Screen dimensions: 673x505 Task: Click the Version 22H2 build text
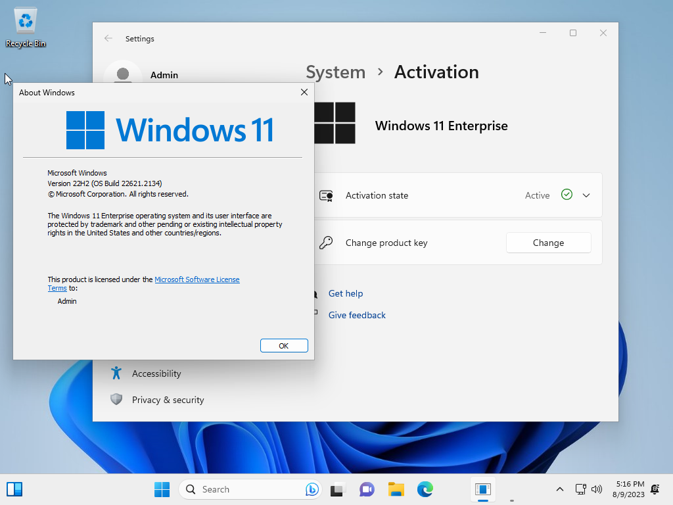[x=104, y=183]
